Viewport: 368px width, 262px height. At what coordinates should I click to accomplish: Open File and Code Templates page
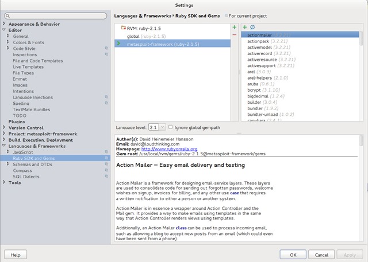point(38,61)
